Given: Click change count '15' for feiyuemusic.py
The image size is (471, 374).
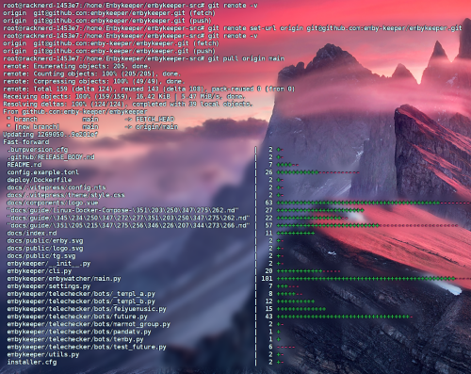Looking at the screenshot, I should 268,309.
